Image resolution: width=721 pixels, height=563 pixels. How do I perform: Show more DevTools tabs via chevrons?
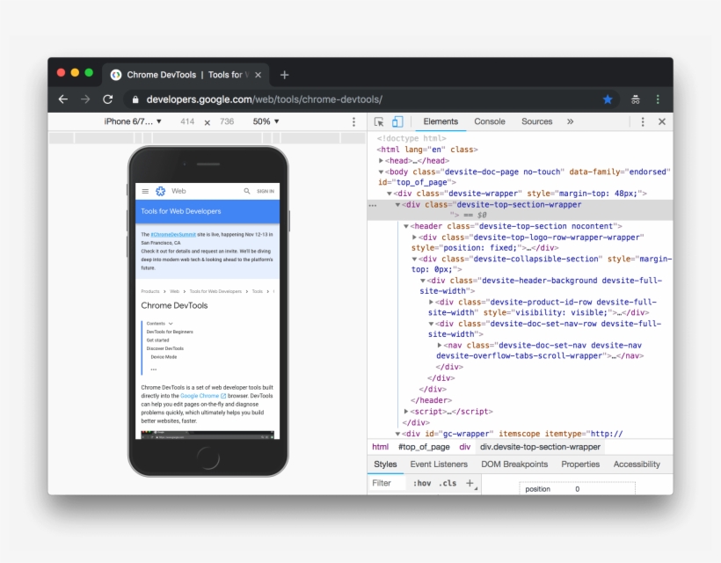click(570, 122)
